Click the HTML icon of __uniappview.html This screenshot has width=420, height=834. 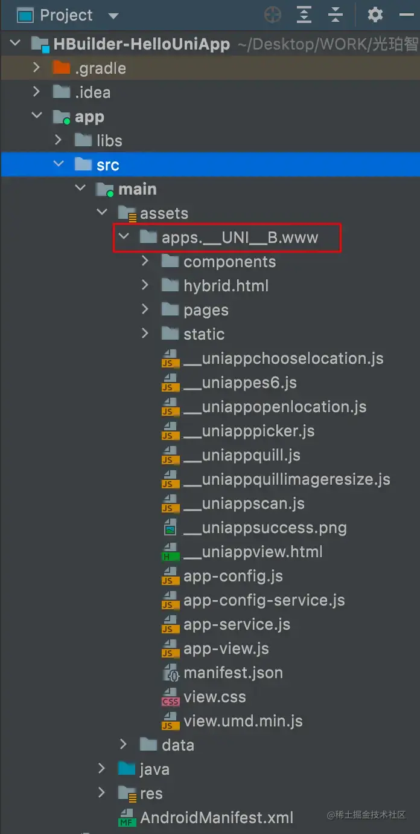(x=170, y=552)
